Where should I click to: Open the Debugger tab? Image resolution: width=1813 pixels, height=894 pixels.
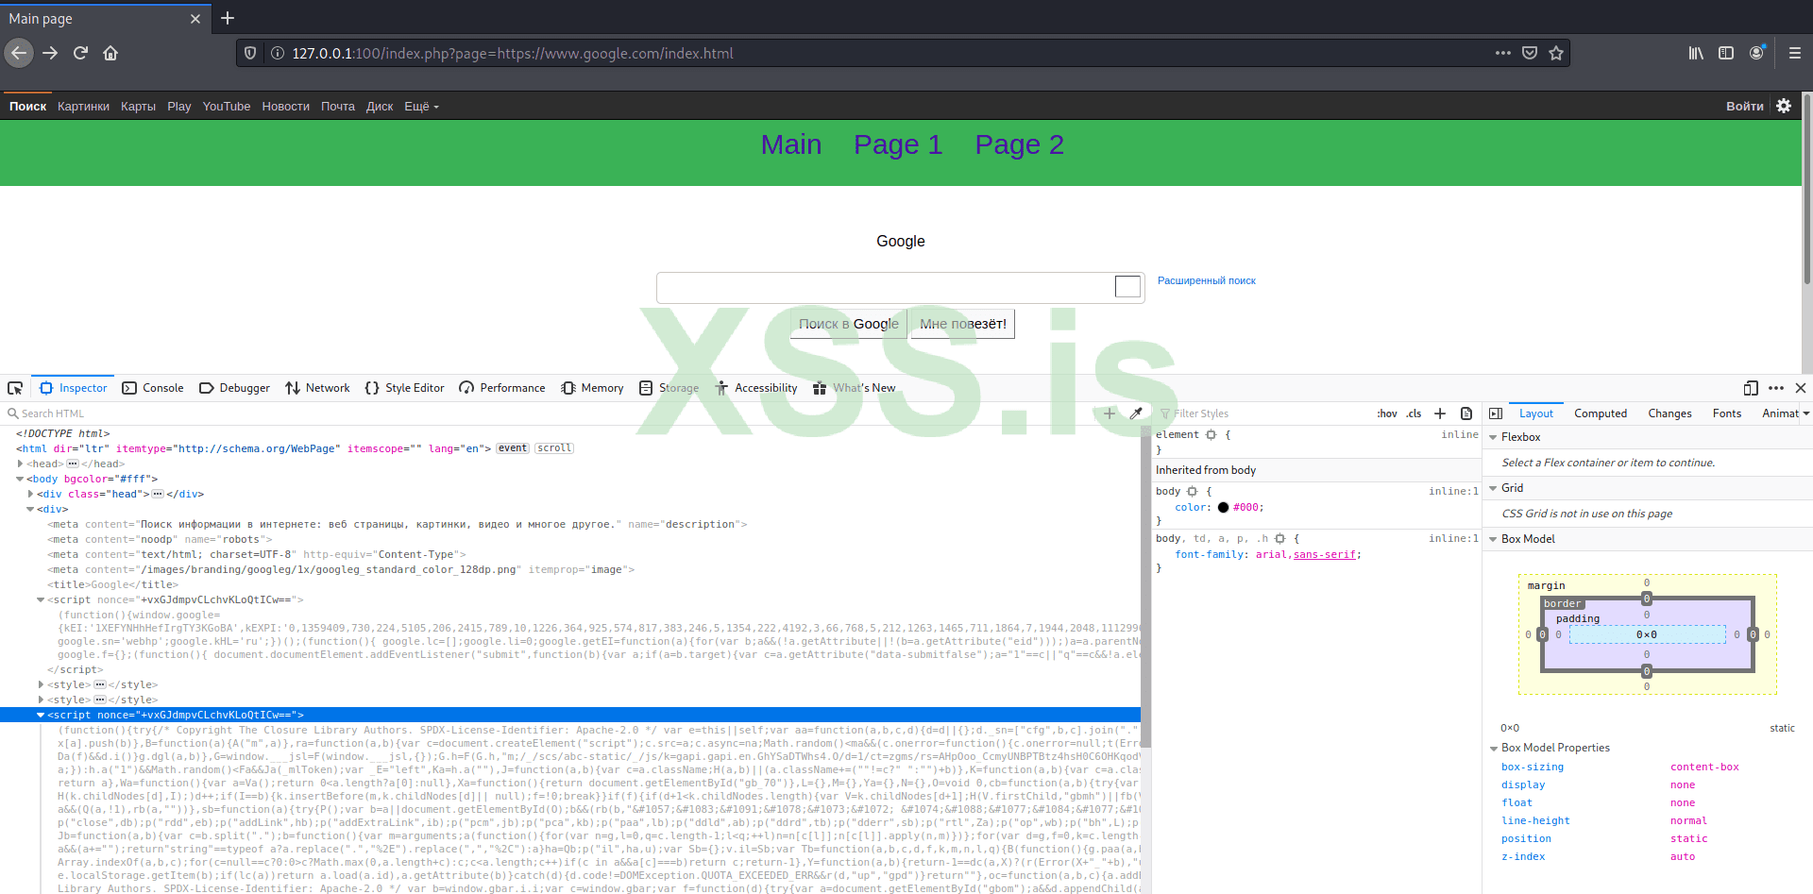pyautogui.click(x=234, y=388)
